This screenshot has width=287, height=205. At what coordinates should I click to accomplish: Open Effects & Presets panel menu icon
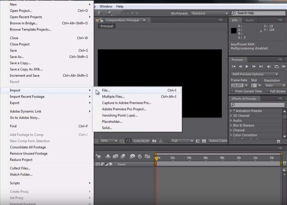click(280, 98)
